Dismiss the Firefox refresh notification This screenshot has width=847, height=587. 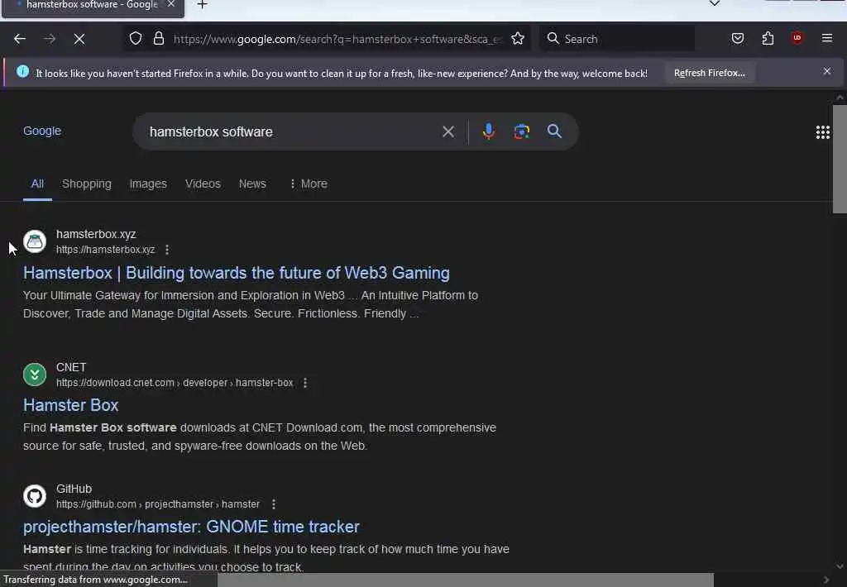pos(826,71)
